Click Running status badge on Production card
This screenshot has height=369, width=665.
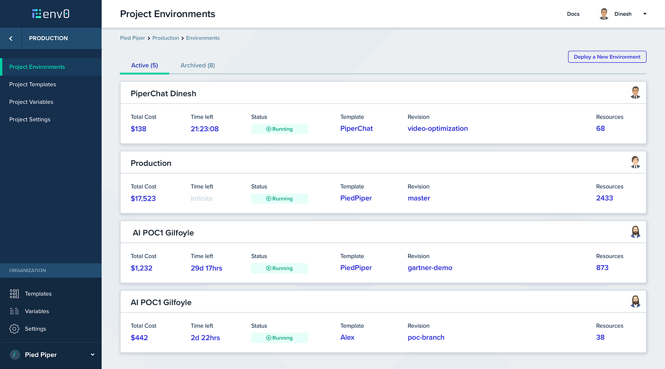click(x=279, y=199)
